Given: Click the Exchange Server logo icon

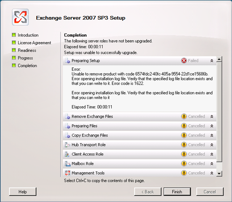Looking at the screenshot, I should coord(20,17).
